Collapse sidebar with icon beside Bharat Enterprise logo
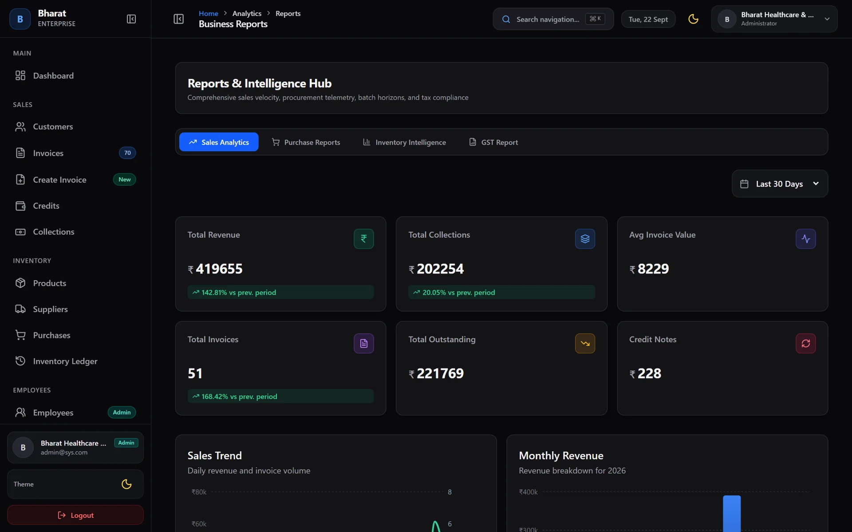 pyautogui.click(x=131, y=19)
